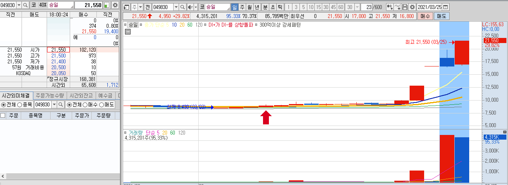Open 049830 dropdown in unfilled order filter

[x=54, y=105]
